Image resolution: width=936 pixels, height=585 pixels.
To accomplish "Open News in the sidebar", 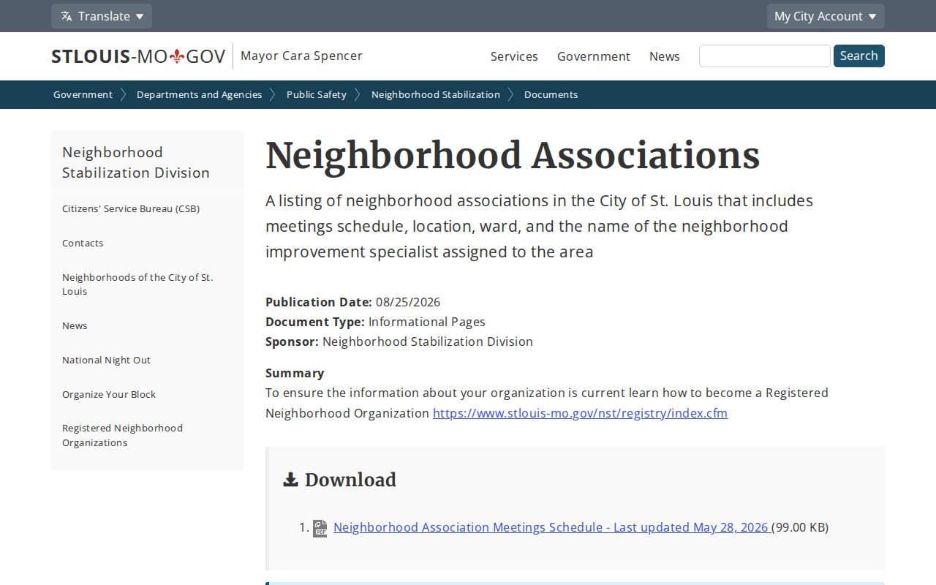I will (x=75, y=325).
